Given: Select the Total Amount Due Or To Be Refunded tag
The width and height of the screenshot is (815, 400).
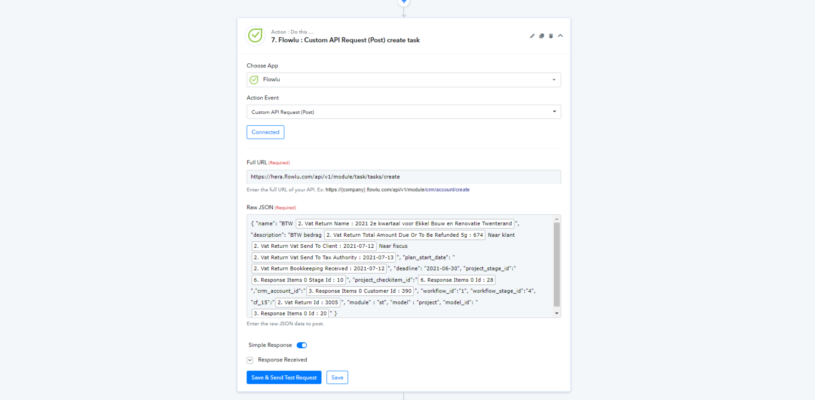Looking at the screenshot, I should [405, 235].
